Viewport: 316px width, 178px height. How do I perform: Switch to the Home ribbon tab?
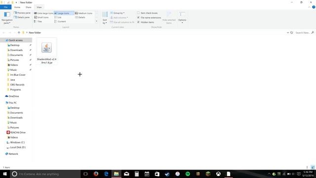(x=17, y=7)
